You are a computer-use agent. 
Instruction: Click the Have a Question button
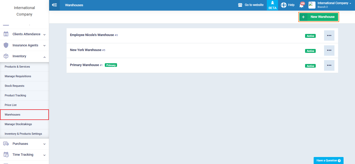[328, 160]
